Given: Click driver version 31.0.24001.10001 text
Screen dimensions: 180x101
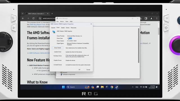Looking at the screenshot, I should tap(72, 41).
